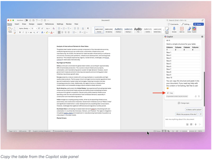Sort text with the A-Z sort icon
Screen dimensions: 212x160
pos(83,28)
